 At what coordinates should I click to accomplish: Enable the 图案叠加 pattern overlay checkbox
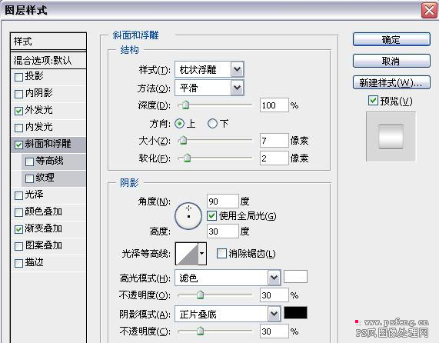point(18,246)
